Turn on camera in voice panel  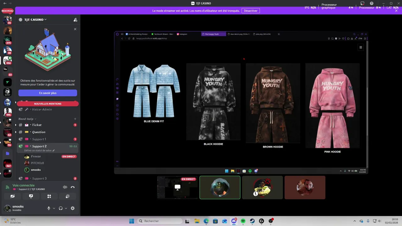tap(13, 196)
